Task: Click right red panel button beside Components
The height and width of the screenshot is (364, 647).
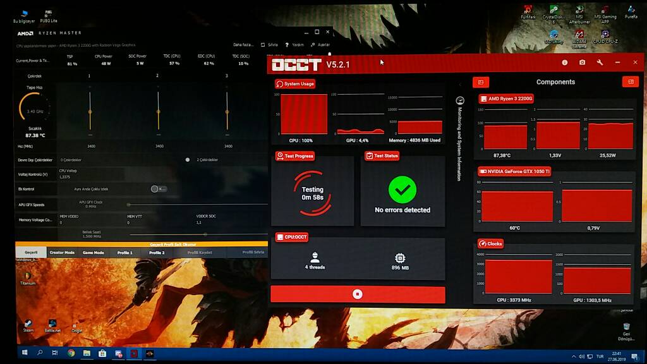Action: click(631, 82)
